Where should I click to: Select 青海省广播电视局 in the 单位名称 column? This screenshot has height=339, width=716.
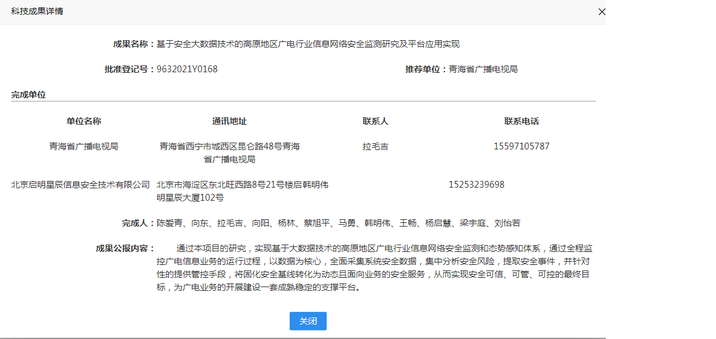(x=84, y=147)
